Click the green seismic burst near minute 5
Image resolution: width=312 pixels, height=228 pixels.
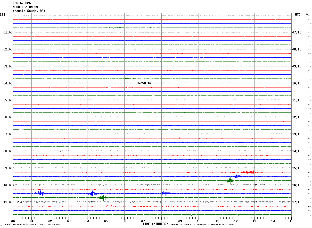pos(103,198)
